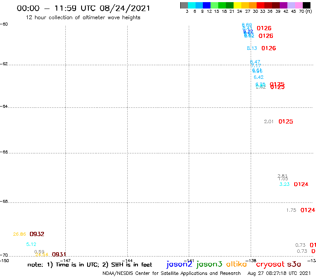Select the gray wave height value 0.59

pos(39,252)
